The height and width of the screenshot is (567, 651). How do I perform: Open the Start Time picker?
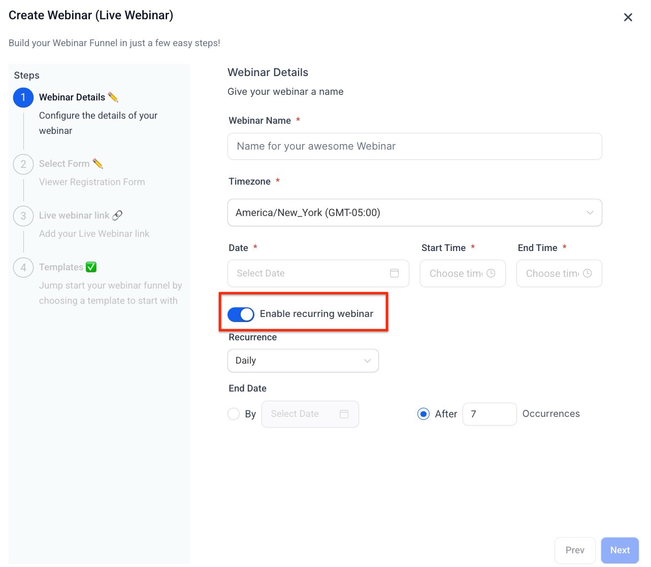tap(455, 273)
